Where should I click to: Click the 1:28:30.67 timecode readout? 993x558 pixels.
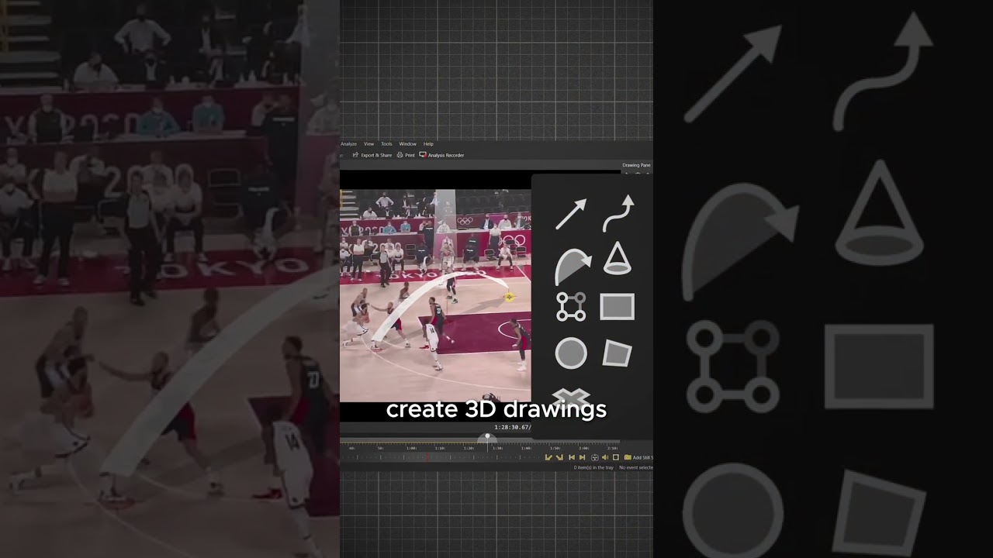tap(513, 427)
